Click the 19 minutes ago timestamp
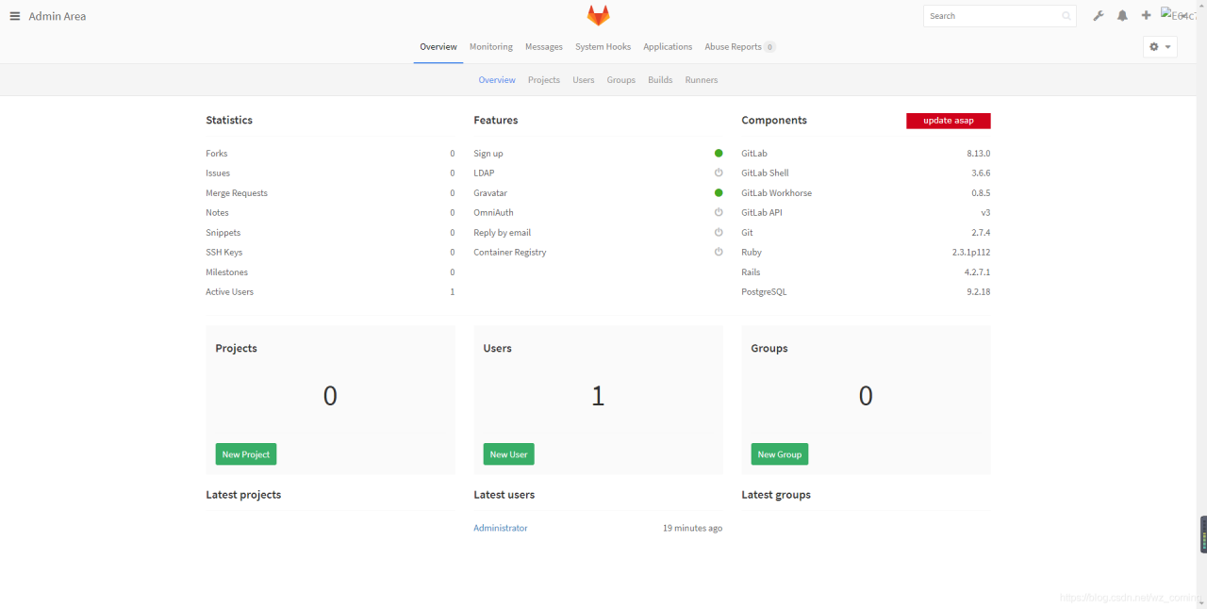This screenshot has height=609, width=1207. click(x=692, y=528)
